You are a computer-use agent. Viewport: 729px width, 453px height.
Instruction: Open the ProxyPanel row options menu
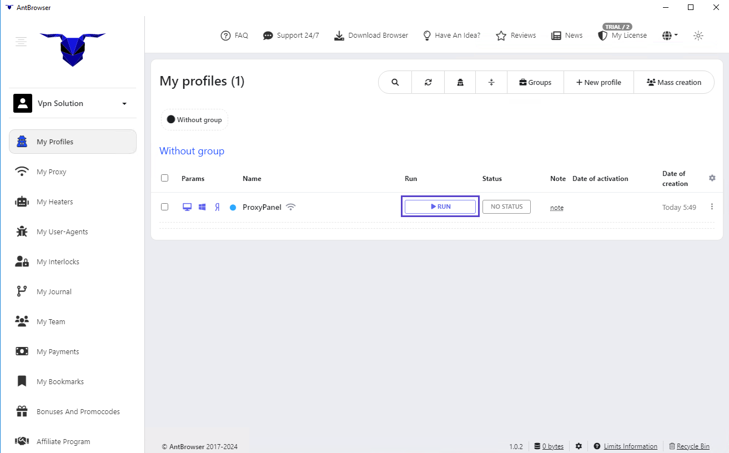click(x=712, y=207)
